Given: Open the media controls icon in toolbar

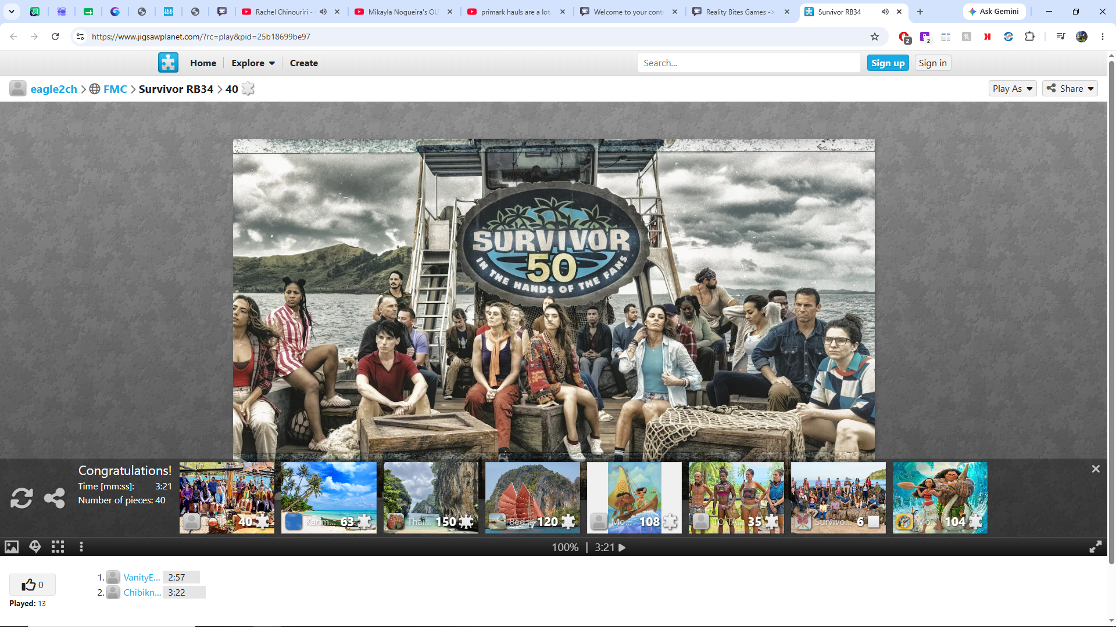Looking at the screenshot, I should point(1061,37).
